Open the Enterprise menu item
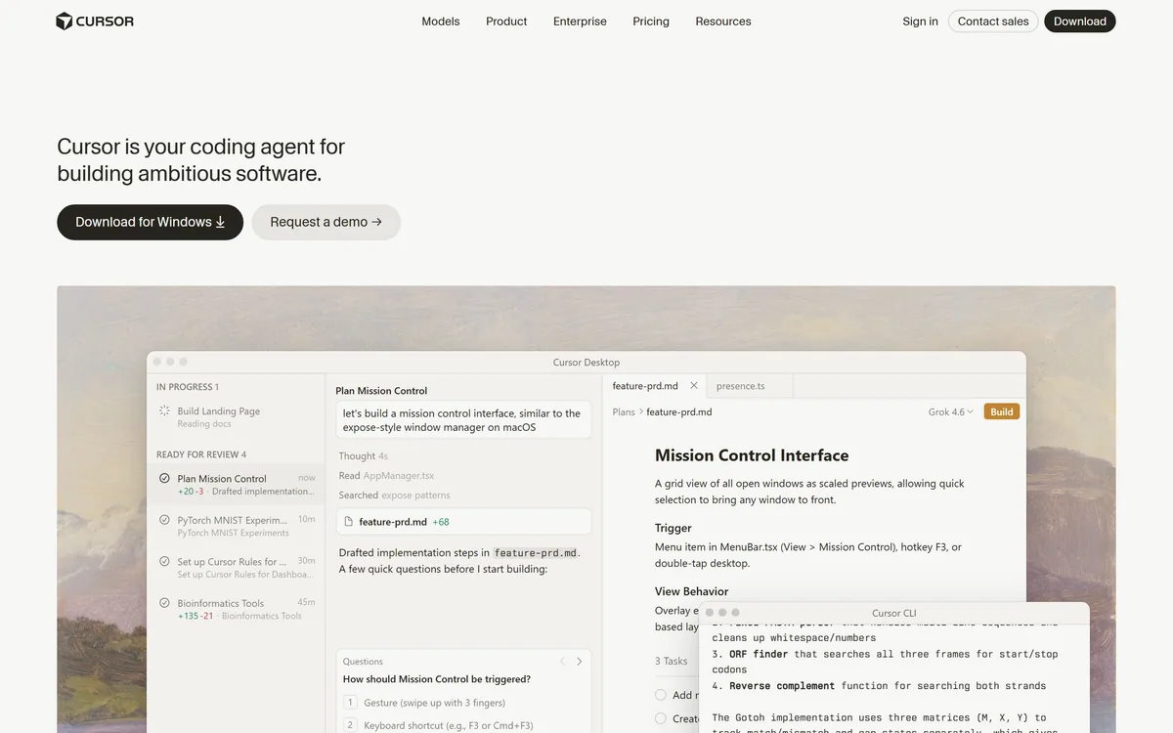The width and height of the screenshot is (1173, 733). [580, 21]
